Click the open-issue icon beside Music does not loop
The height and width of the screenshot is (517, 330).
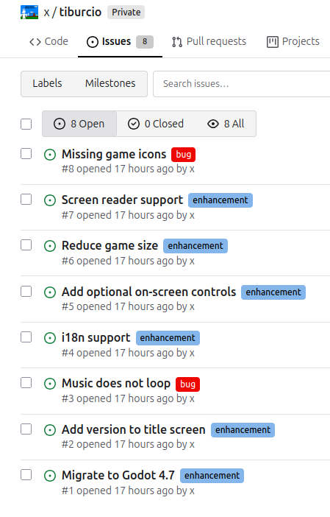(50, 384)
